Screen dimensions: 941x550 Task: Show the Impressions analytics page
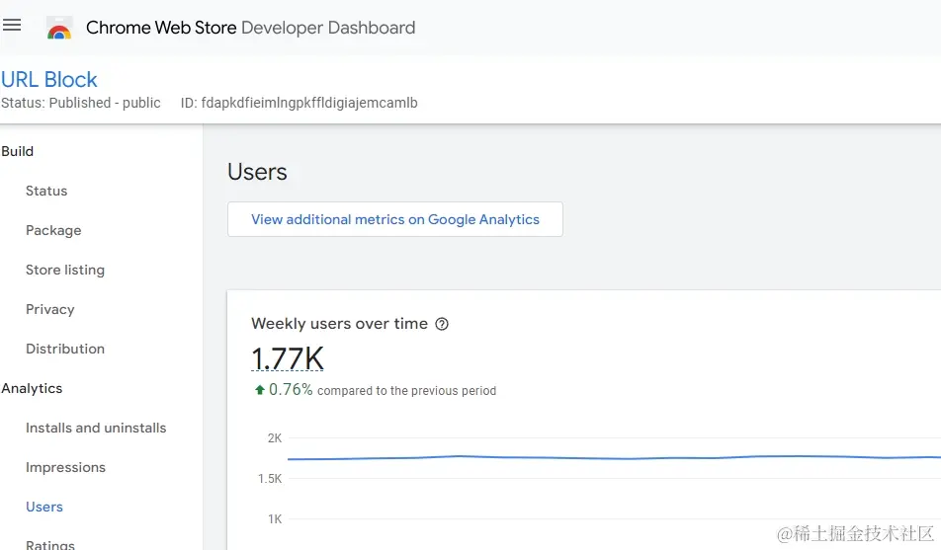(65, 467)
